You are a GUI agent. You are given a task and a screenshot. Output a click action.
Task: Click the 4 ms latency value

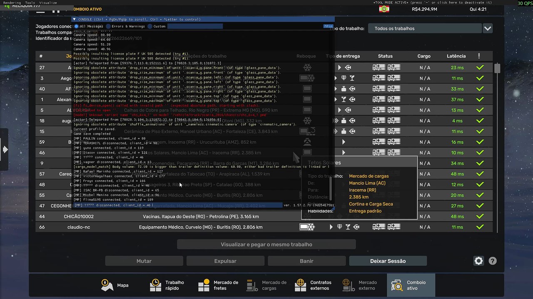click(457, 121)
